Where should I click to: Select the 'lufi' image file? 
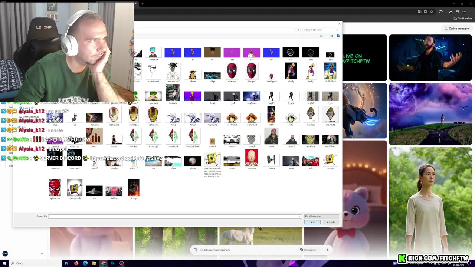[291, 119]
